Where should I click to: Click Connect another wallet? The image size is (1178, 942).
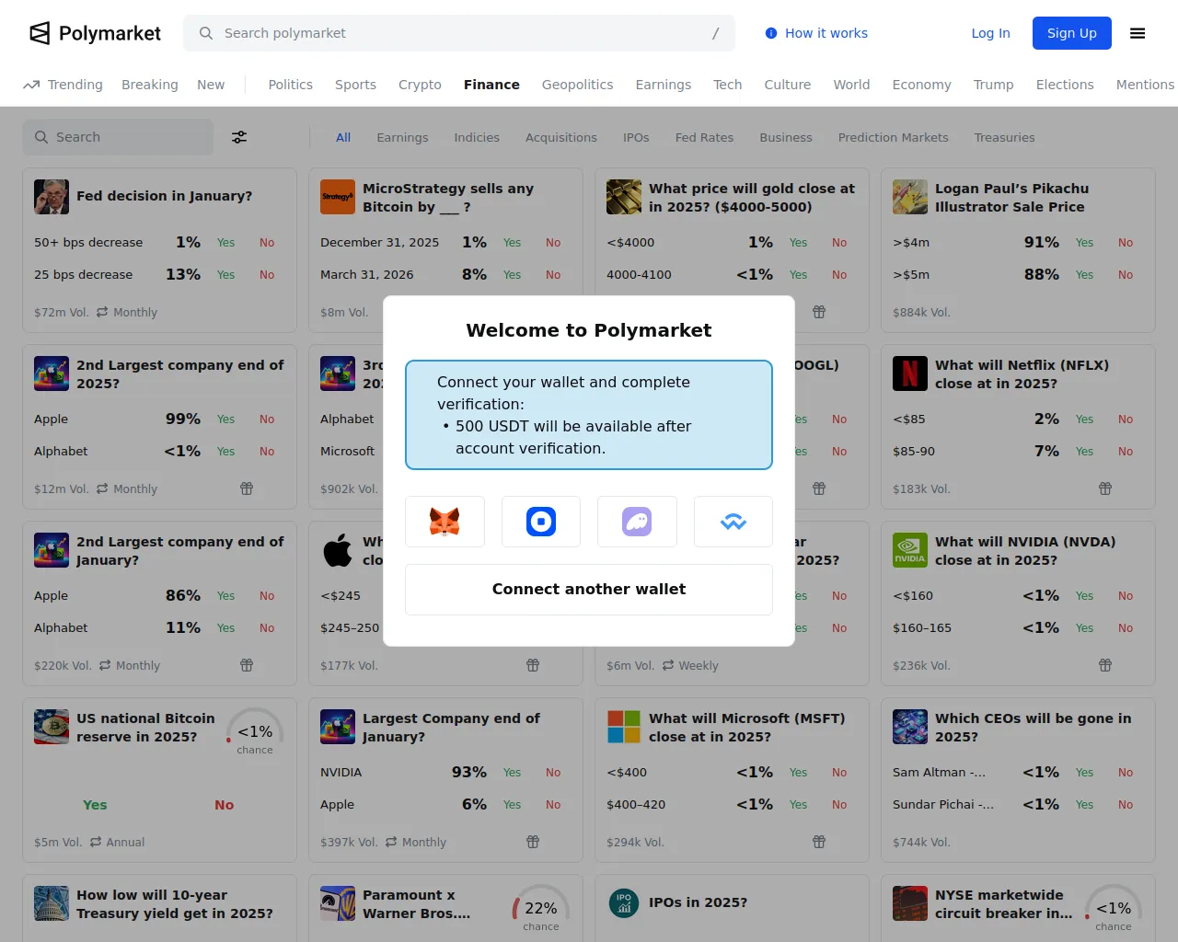(589, 590)
